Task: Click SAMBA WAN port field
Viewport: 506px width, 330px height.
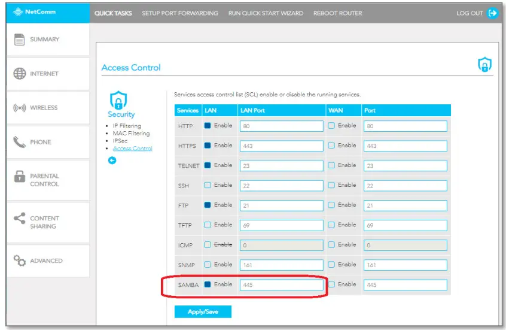Action: tap(406, 284)
